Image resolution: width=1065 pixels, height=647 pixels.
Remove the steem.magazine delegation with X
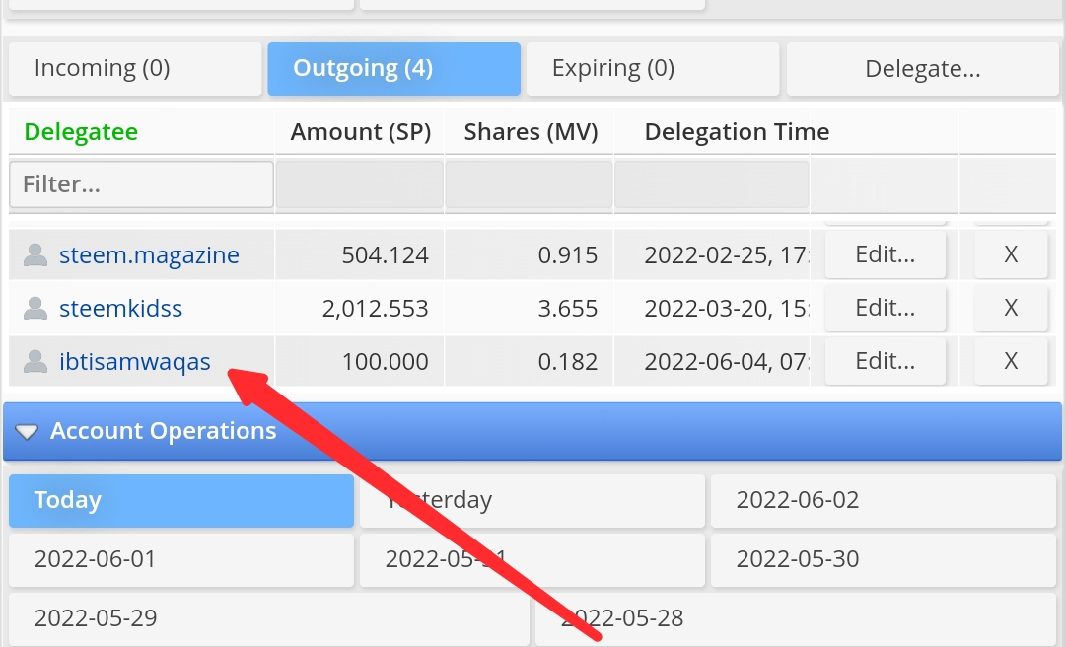click(1011, 254)
